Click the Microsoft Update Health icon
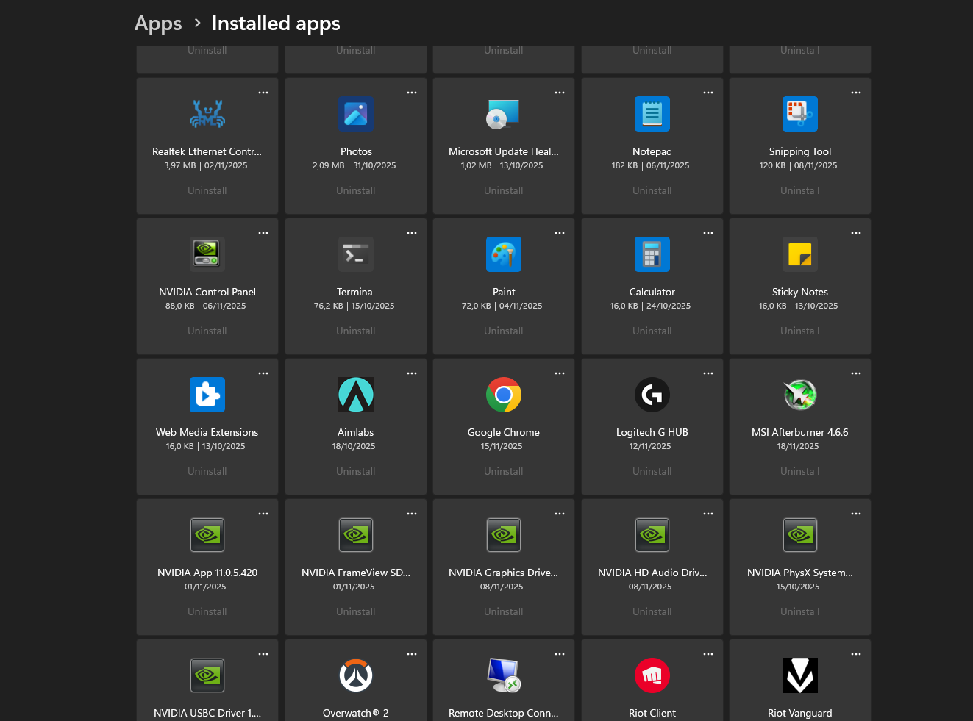973x721 pixels. pos(504,114)
